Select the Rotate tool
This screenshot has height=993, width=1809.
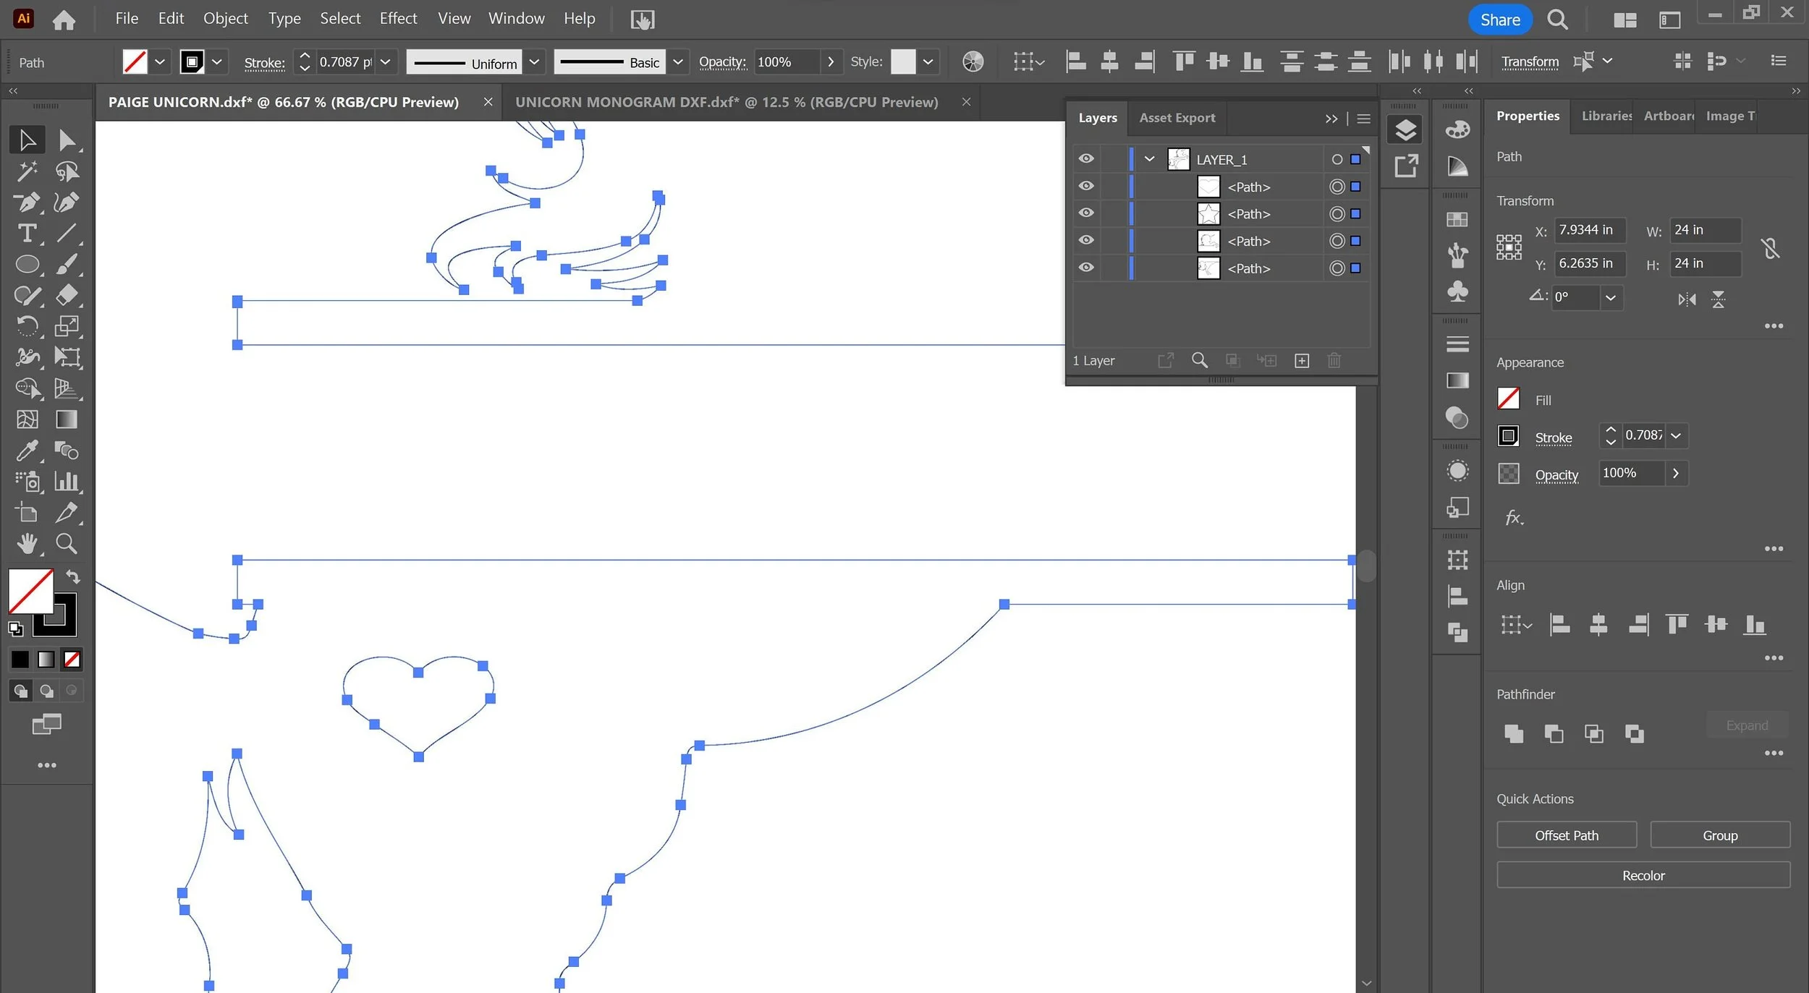coord(27,326)
